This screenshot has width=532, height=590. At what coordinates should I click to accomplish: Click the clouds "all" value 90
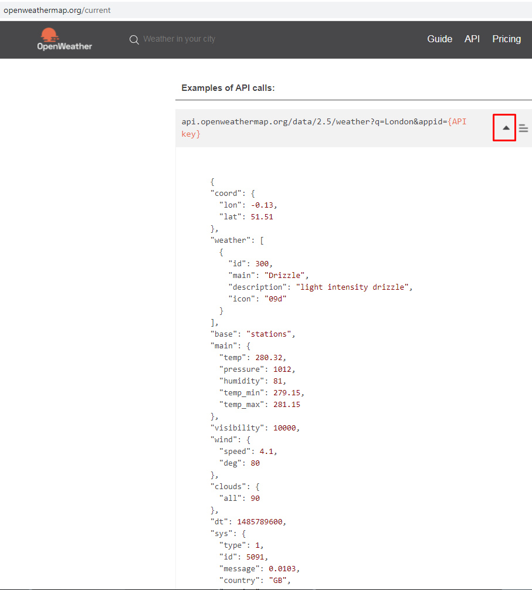point(255,498)
